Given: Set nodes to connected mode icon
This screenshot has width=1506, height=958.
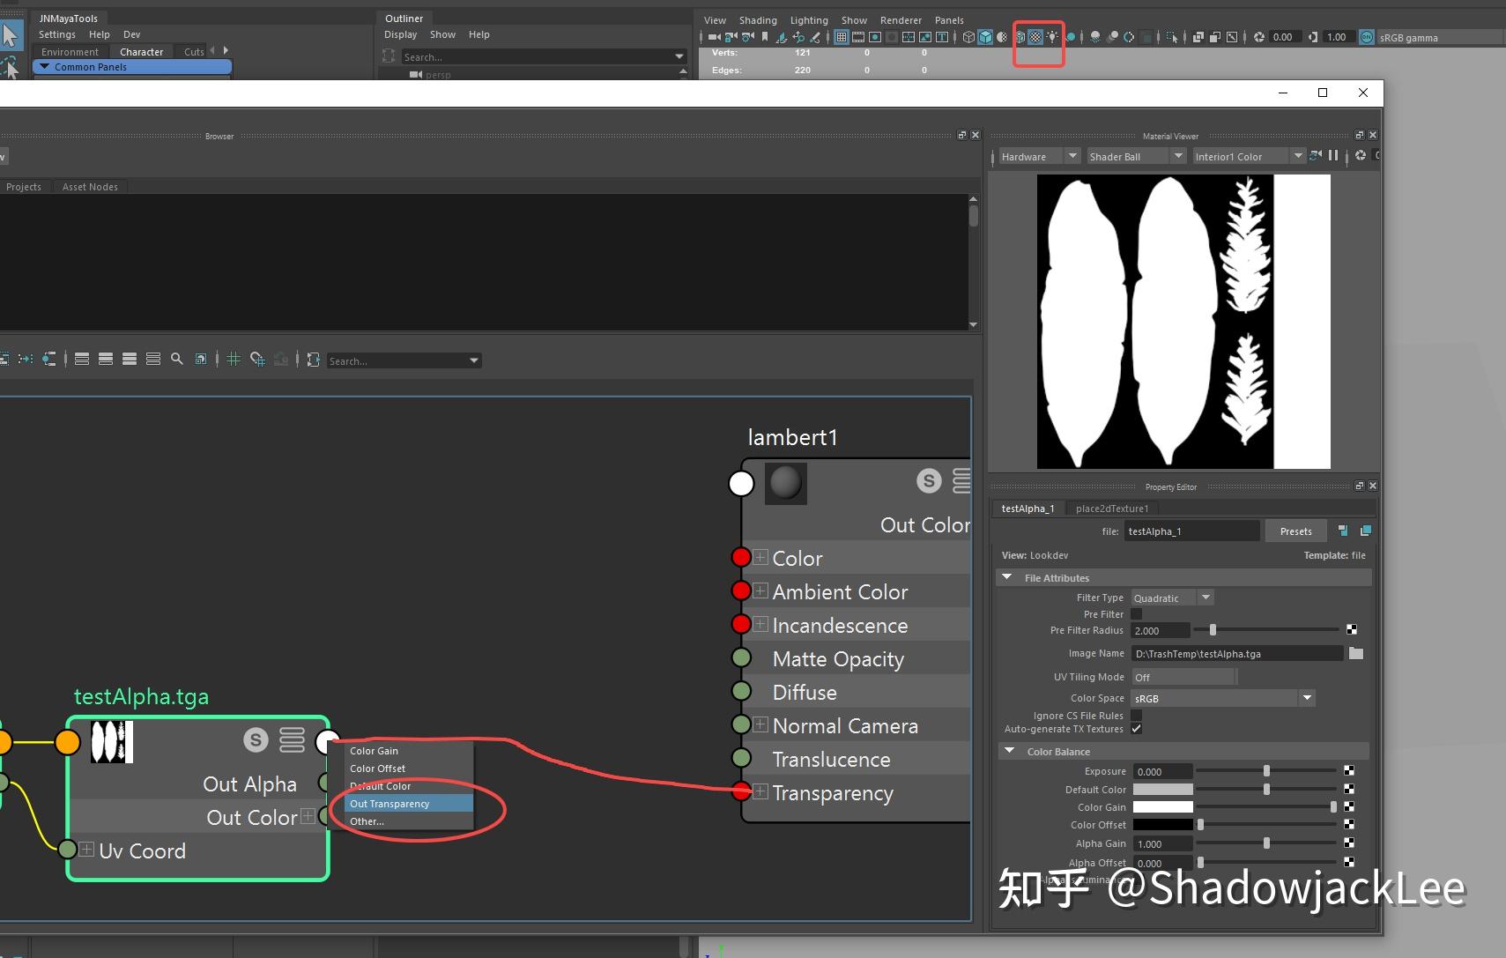Looking at the screenshot, I should pyautogui.click(x=106, y=359).
